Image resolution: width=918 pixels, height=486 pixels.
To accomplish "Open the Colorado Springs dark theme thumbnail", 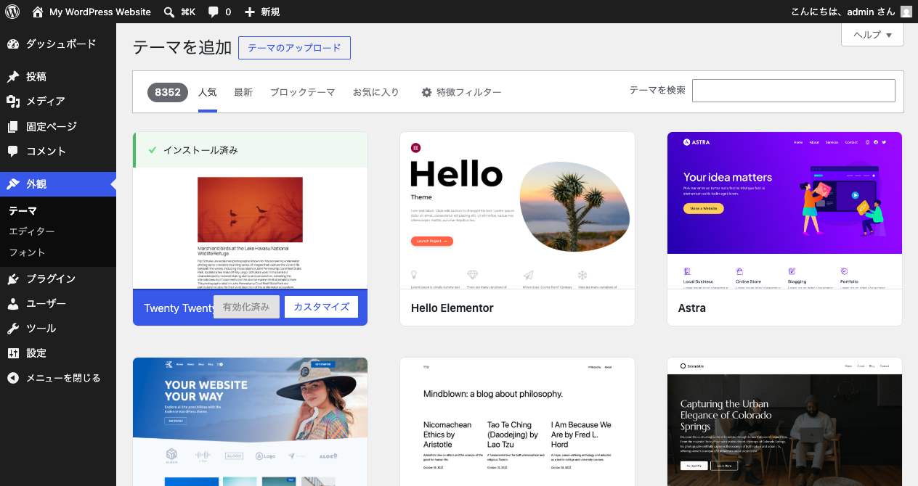I will point(784,421).
